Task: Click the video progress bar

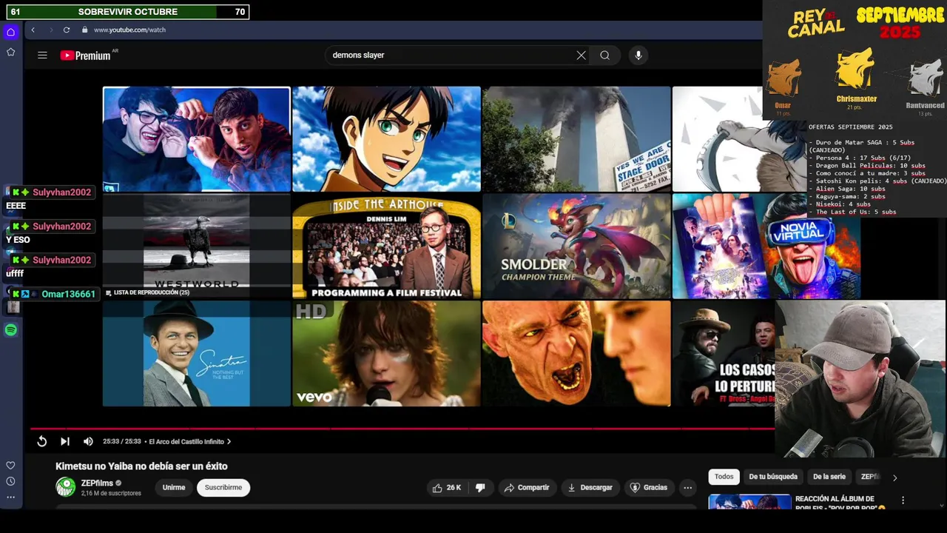Action: (x=402, y=429)
